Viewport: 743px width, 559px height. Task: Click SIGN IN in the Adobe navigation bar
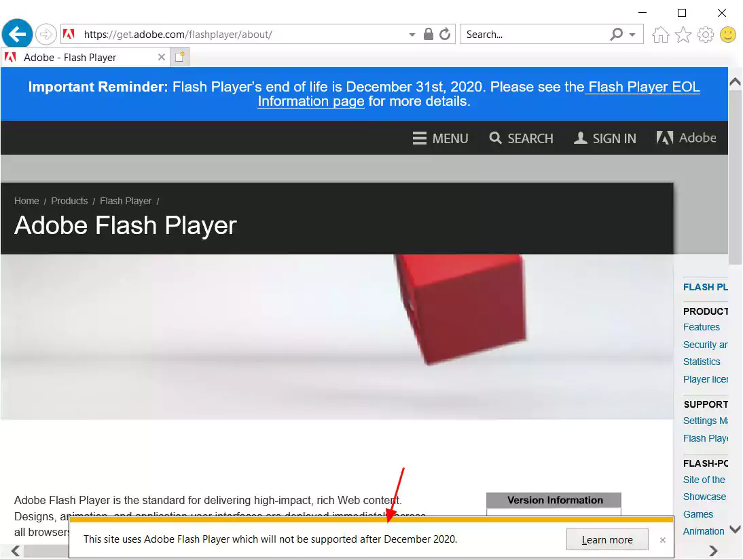coord(605,138)
